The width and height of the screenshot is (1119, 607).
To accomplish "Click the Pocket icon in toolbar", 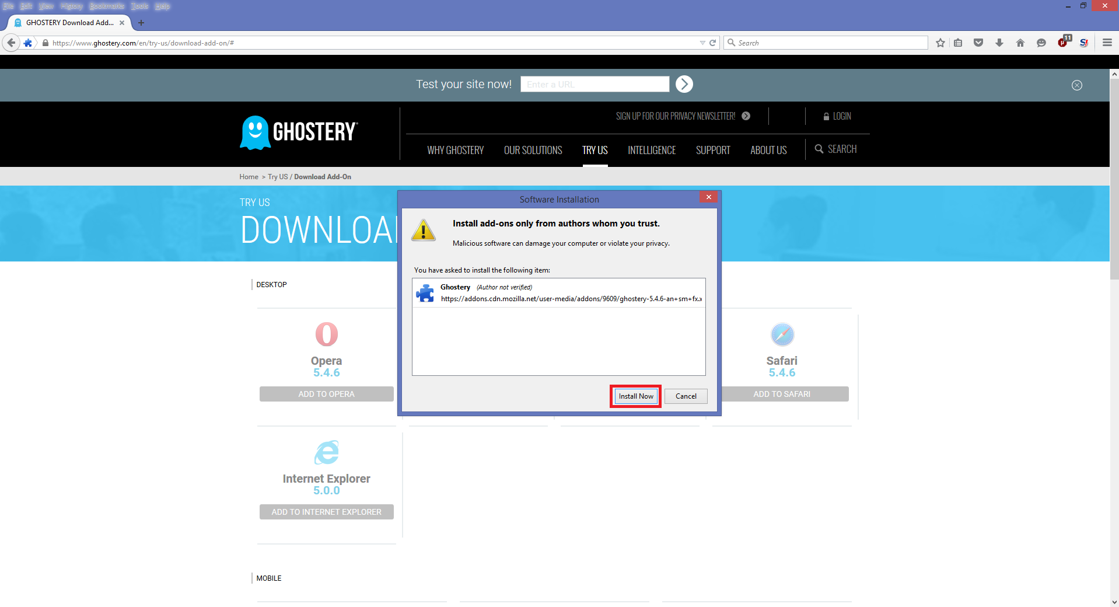I will click(x=978, y=43).
